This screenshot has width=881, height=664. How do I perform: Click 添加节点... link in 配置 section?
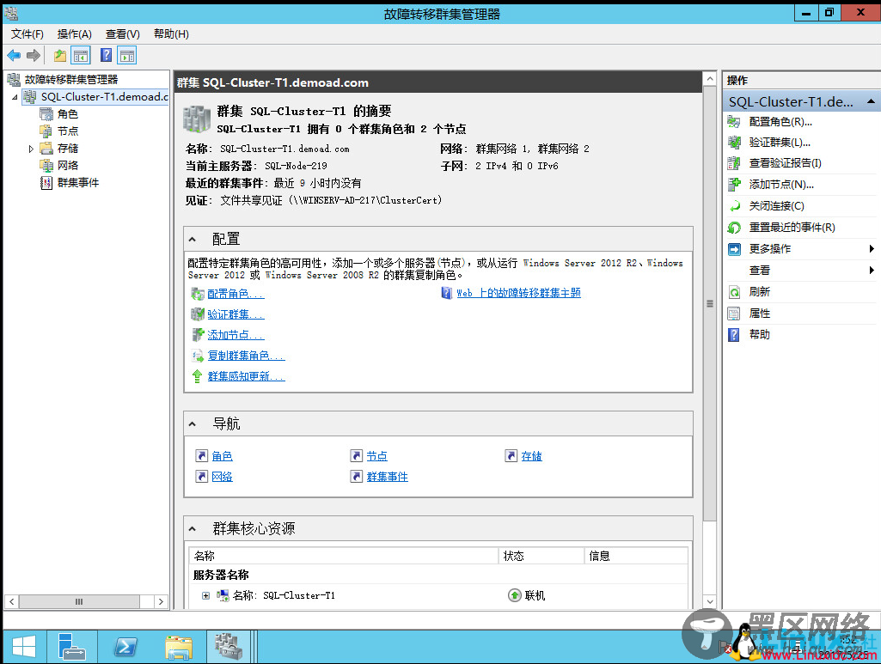point(236,335)
